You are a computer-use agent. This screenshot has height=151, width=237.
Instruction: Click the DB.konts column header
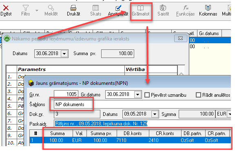(x=133, y=133)
